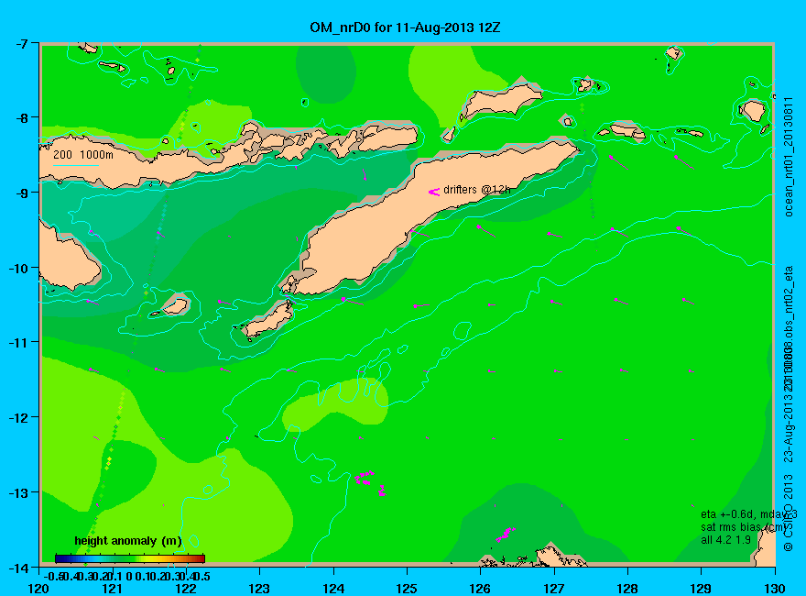The width and height of the screenshot is (806, 596).
Task: Click the 'all 4.2 1.9' statistics line
Action: pyautogui.click(x=725, y=540)
